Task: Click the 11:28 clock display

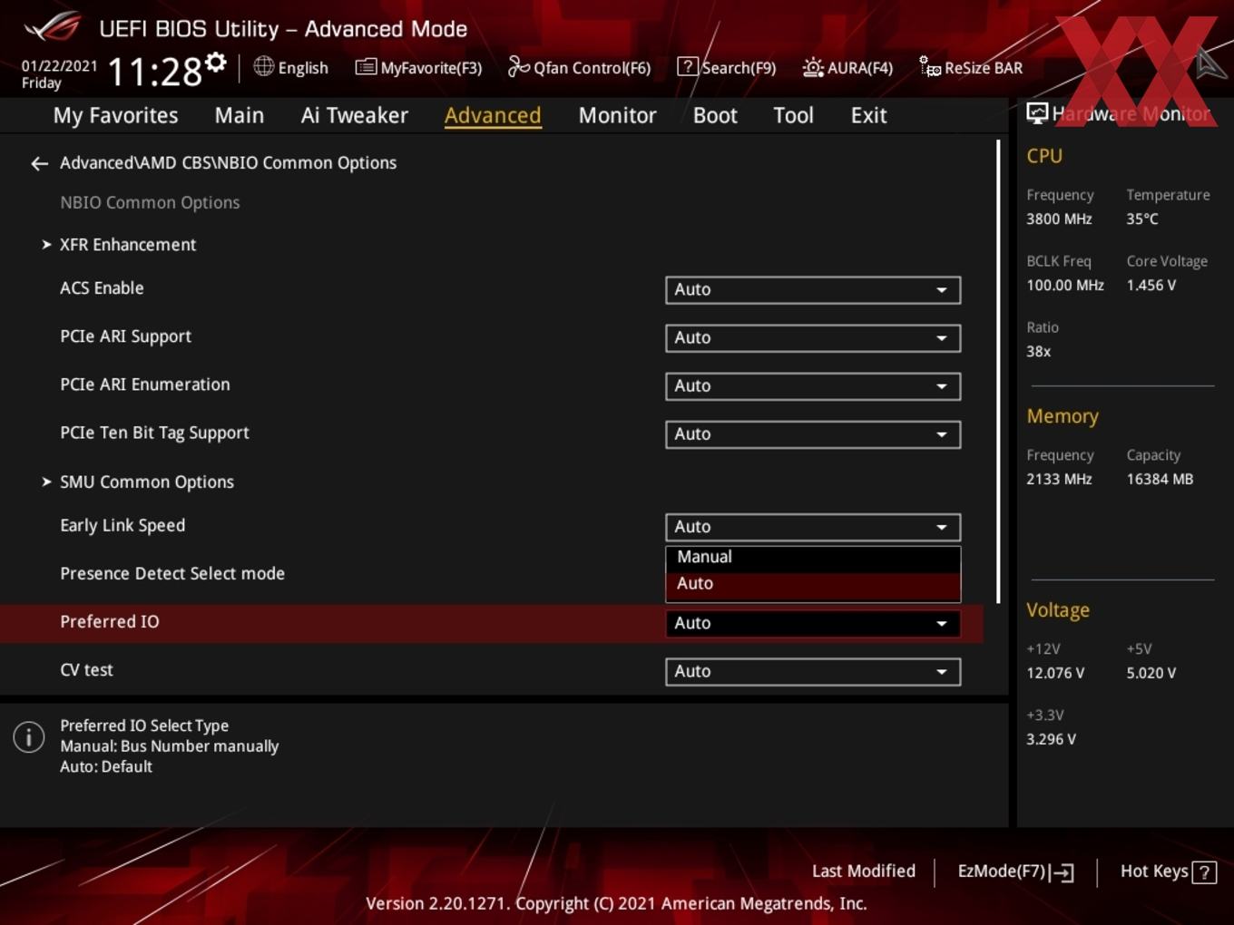Action: tap(155, 72)
